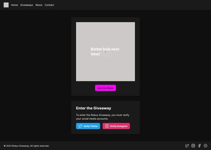Open the Giveaways menu item

[27, 5]
